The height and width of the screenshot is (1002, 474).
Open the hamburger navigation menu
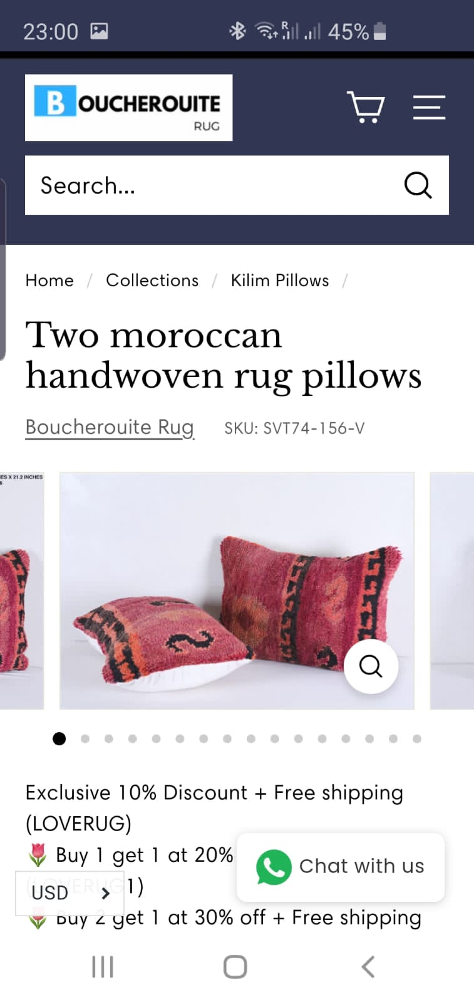tap(429, 107)
